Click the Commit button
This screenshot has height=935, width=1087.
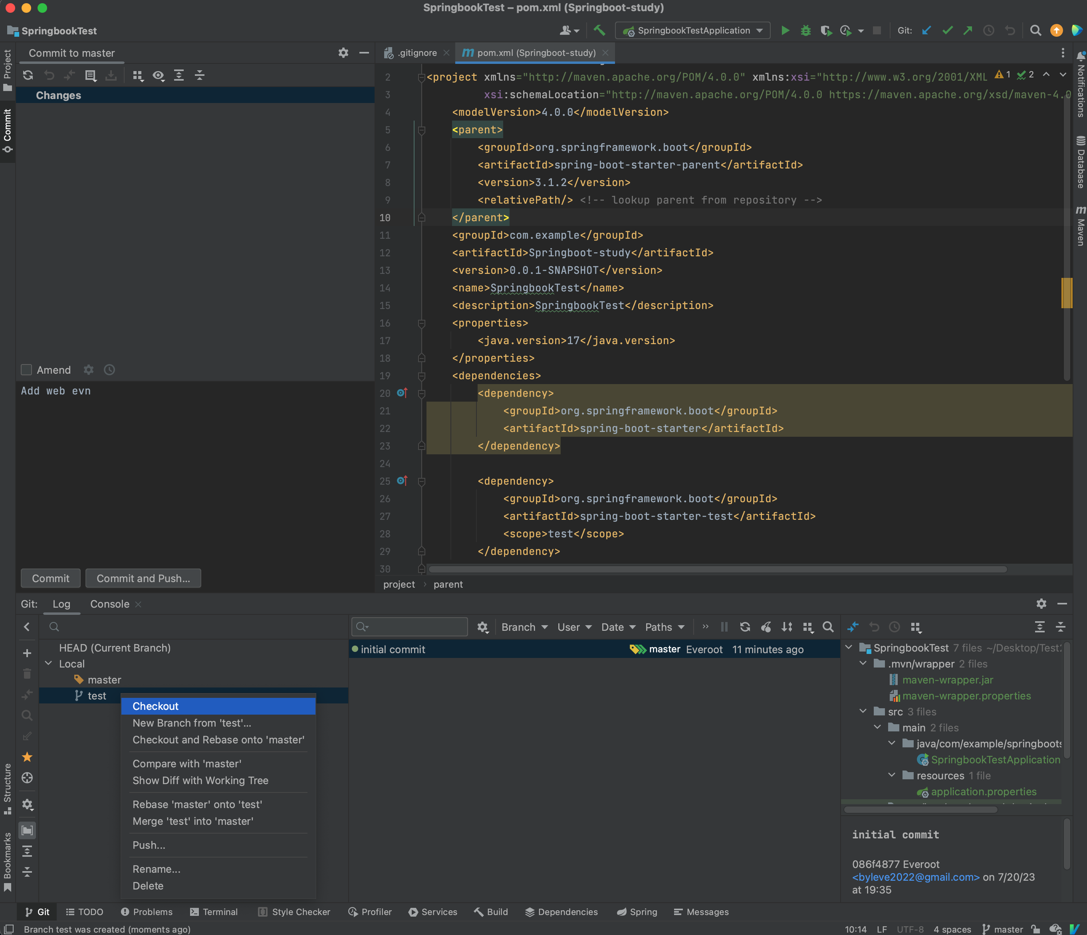point(50,578)
